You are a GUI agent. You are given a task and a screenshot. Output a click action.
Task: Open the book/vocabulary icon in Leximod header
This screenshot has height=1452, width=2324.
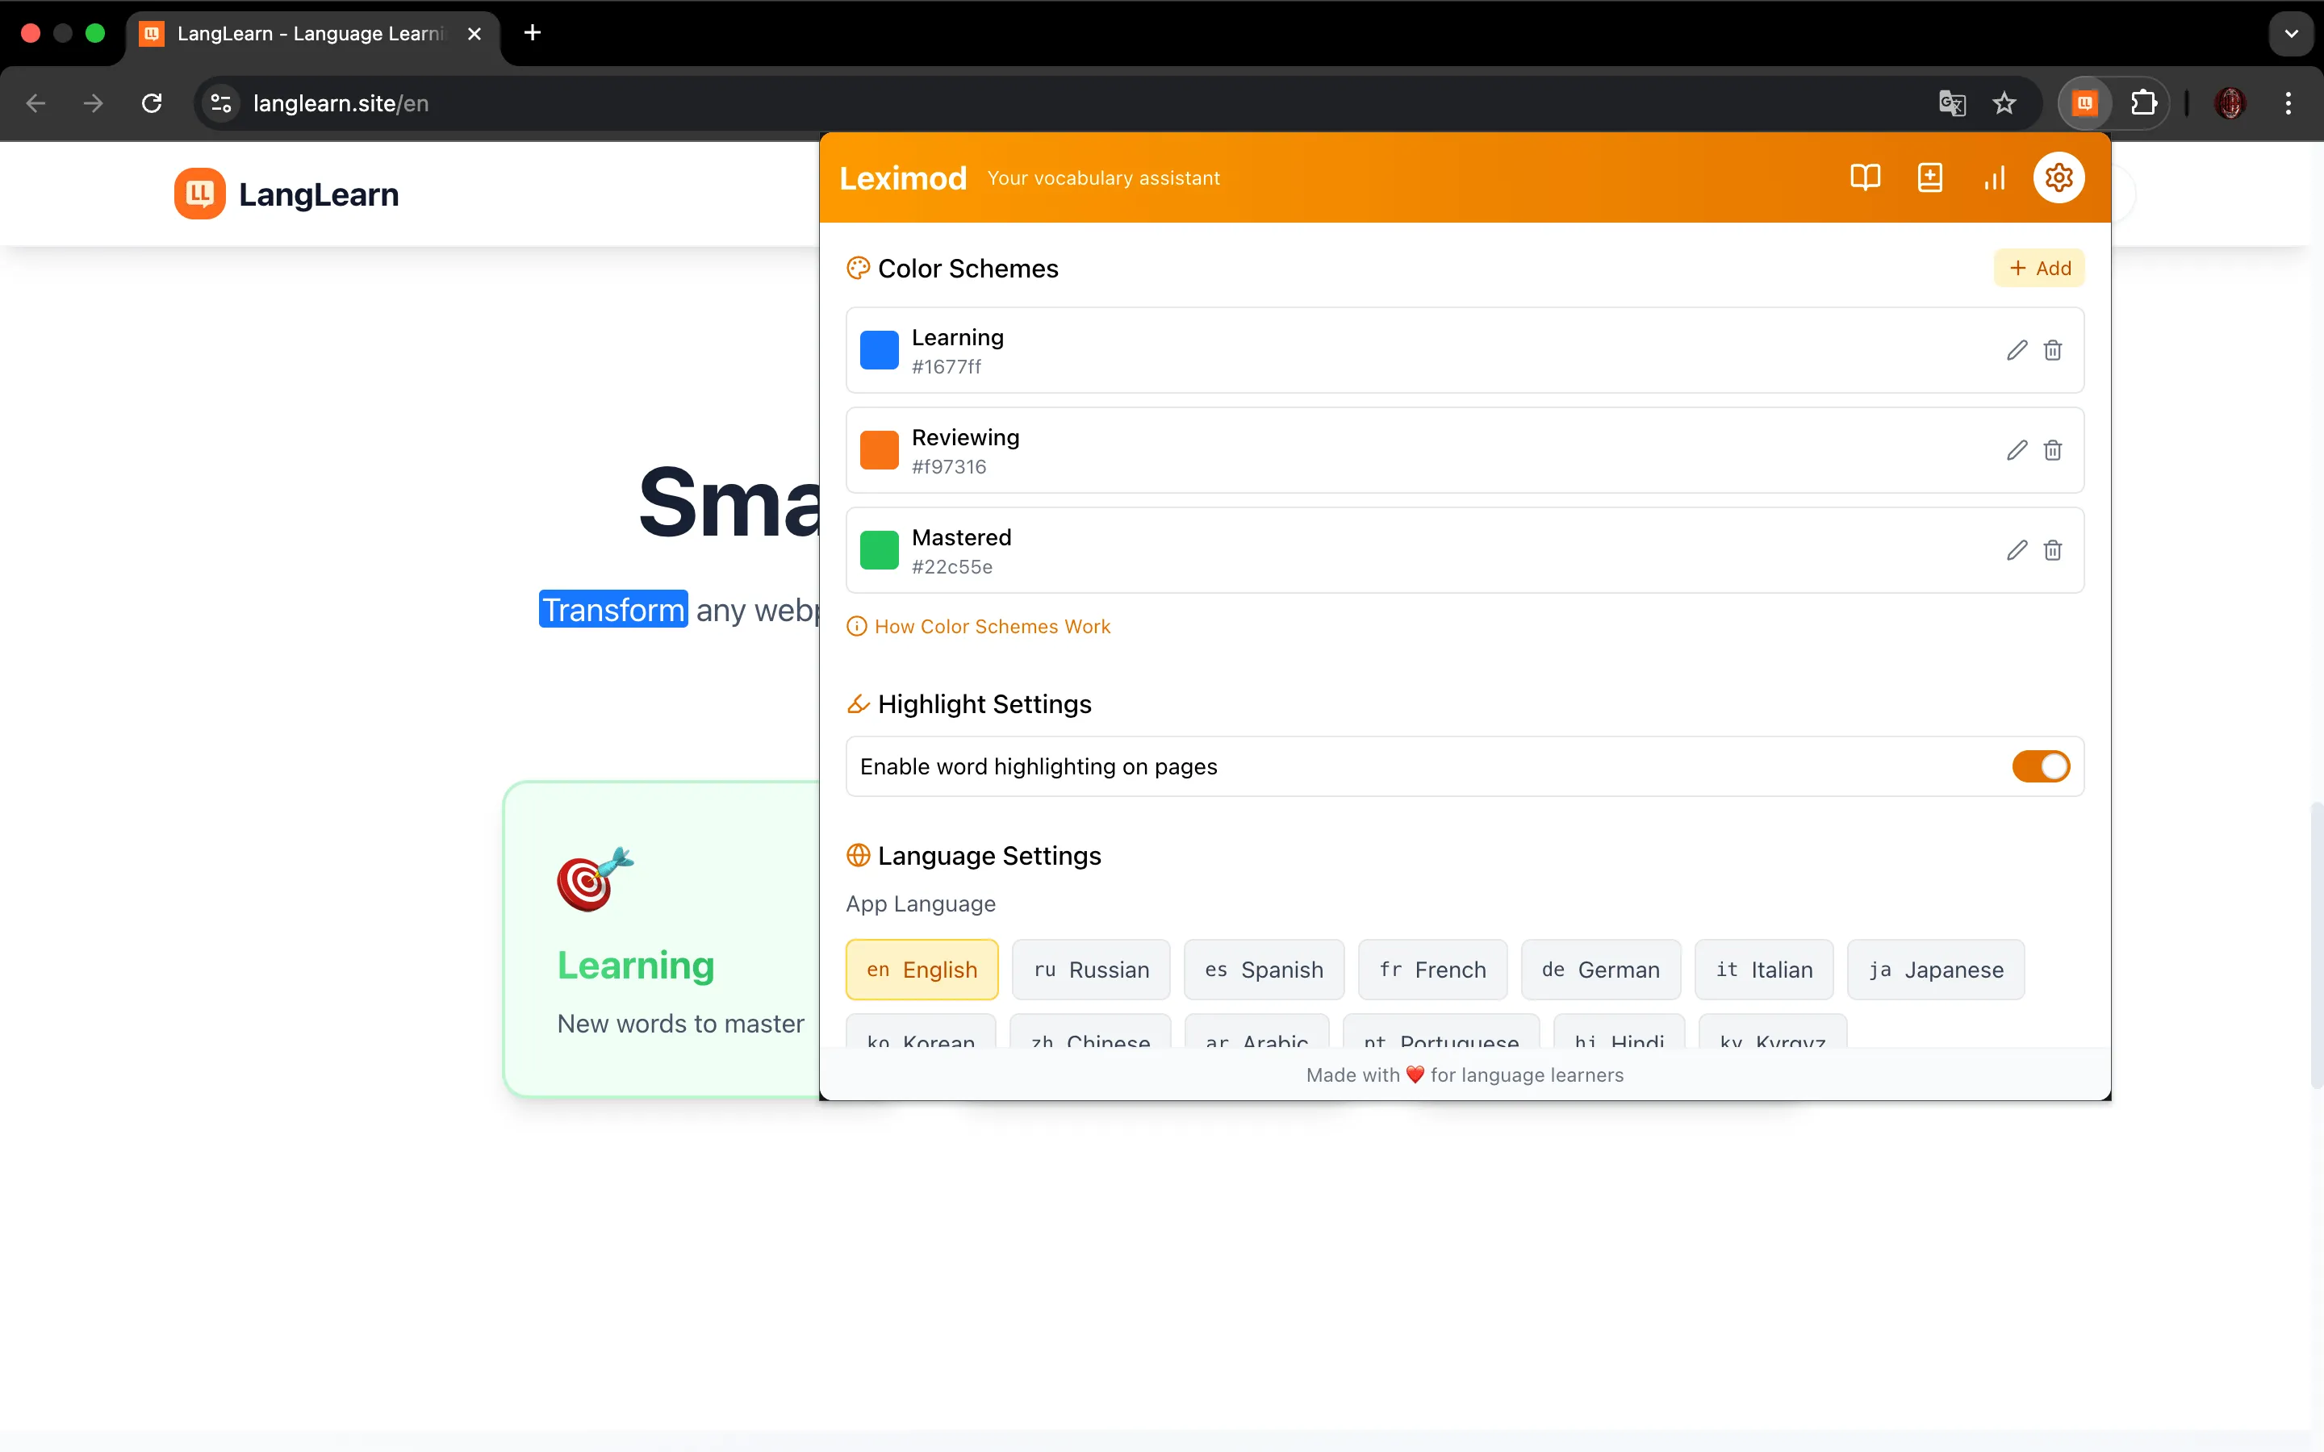coord(1865,177)
